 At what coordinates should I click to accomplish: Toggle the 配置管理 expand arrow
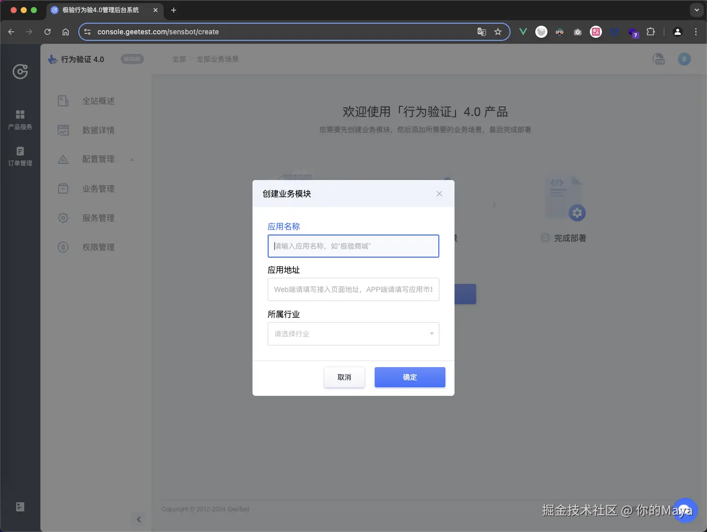pos(132,159)
